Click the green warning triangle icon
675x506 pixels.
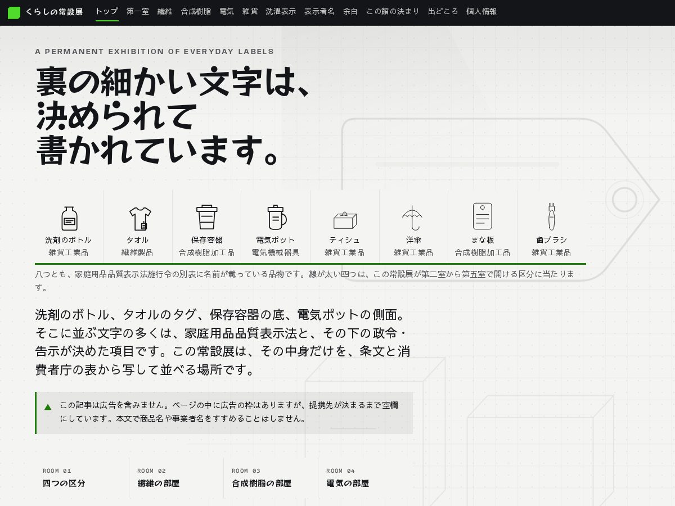[48, 406]
